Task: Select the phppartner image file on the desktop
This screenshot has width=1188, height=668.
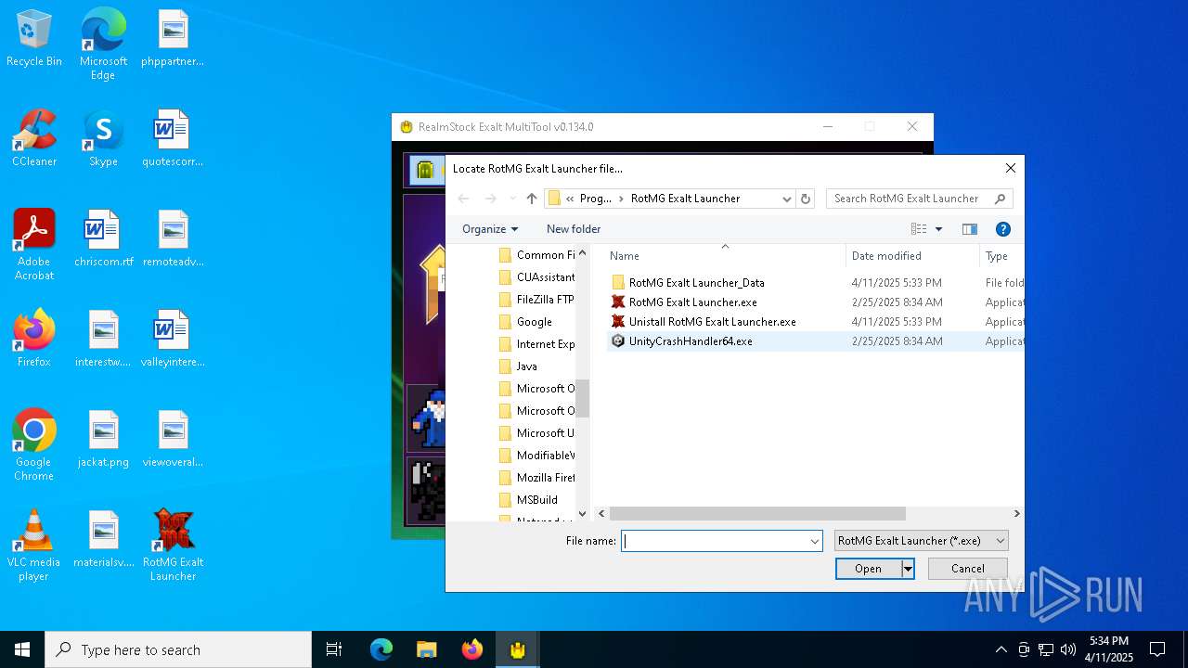Action: [x=173, y=39]
